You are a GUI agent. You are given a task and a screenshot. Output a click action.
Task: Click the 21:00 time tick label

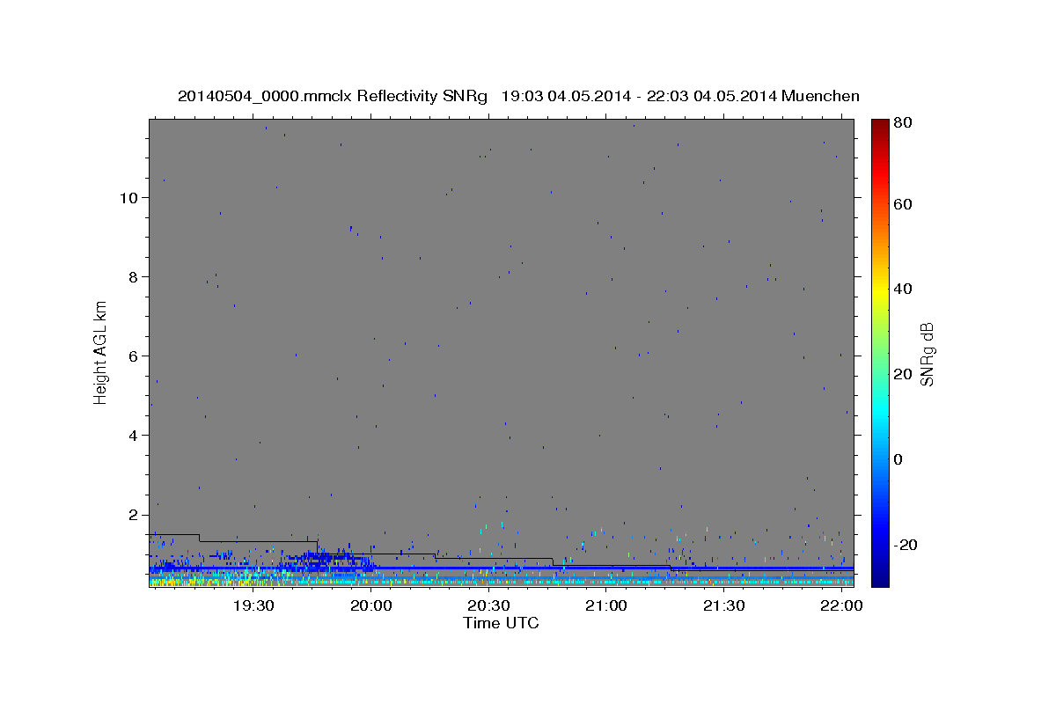(x=606, y=605)
